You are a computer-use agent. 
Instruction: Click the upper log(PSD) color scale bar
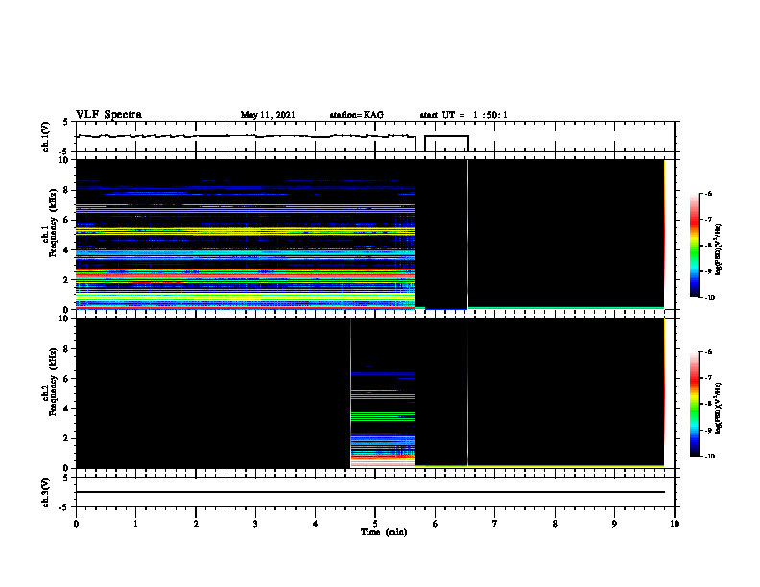tap(694, 246)
